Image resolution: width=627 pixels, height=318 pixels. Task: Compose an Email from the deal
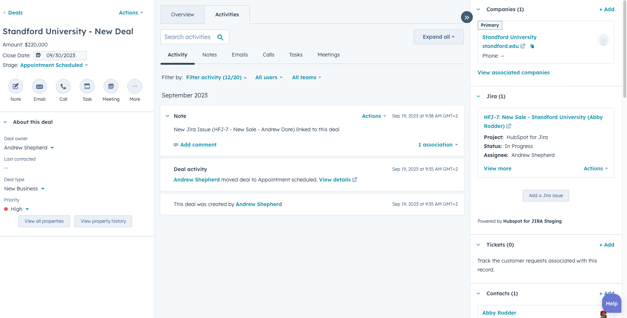pyautogui.click(x=39, y=86)
